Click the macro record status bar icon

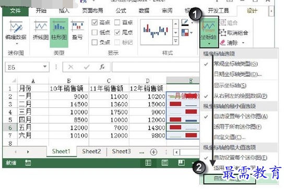coord(28,162)
